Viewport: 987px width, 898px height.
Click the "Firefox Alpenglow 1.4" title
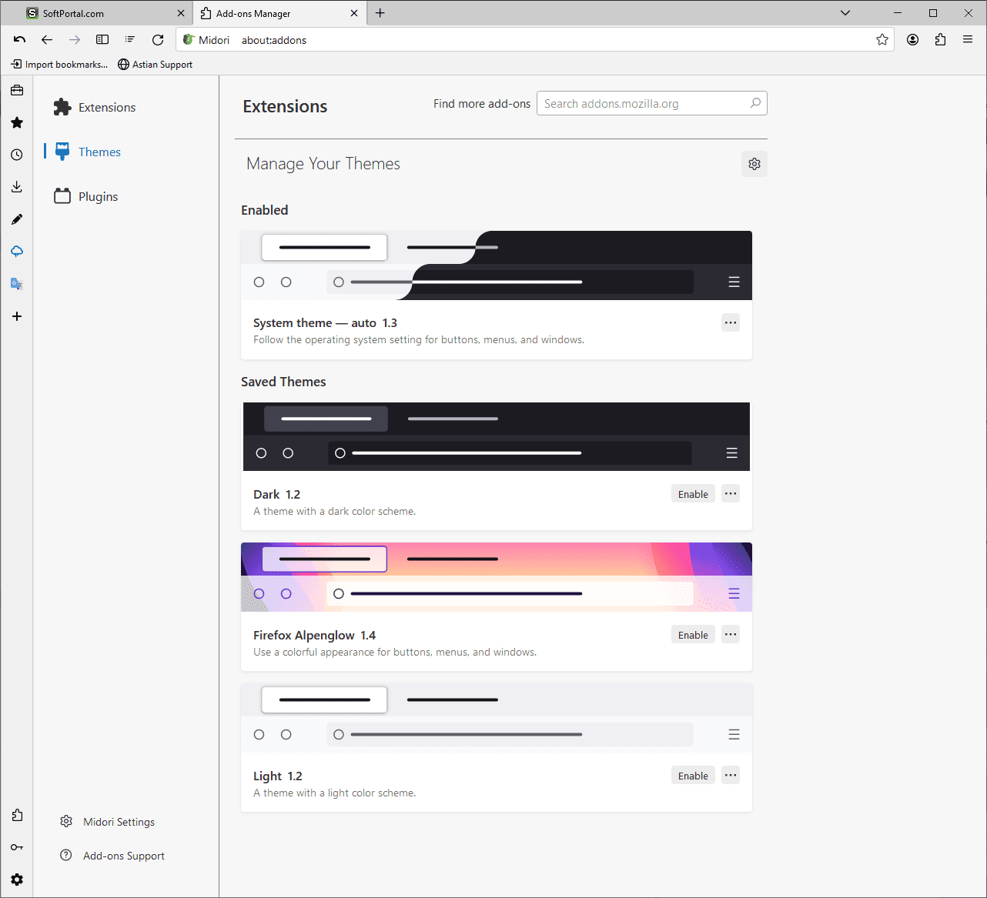click(x=314, y=635)
